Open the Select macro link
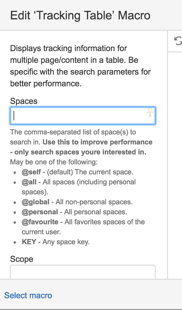Viewport: 182px width, 310px height. coord(28,295)
